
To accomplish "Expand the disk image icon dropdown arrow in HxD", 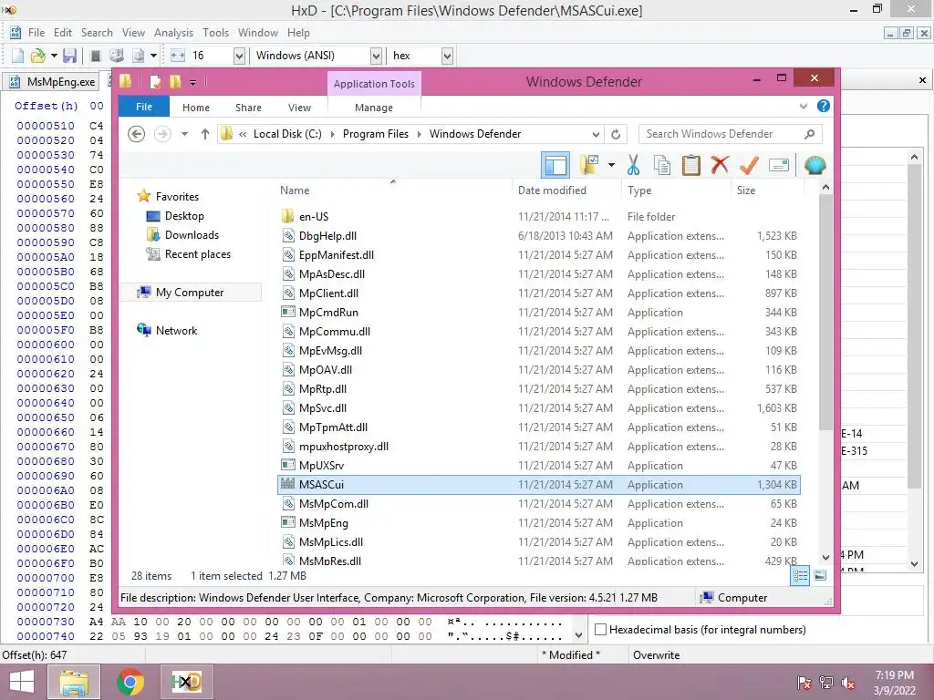I will point(153,56).
